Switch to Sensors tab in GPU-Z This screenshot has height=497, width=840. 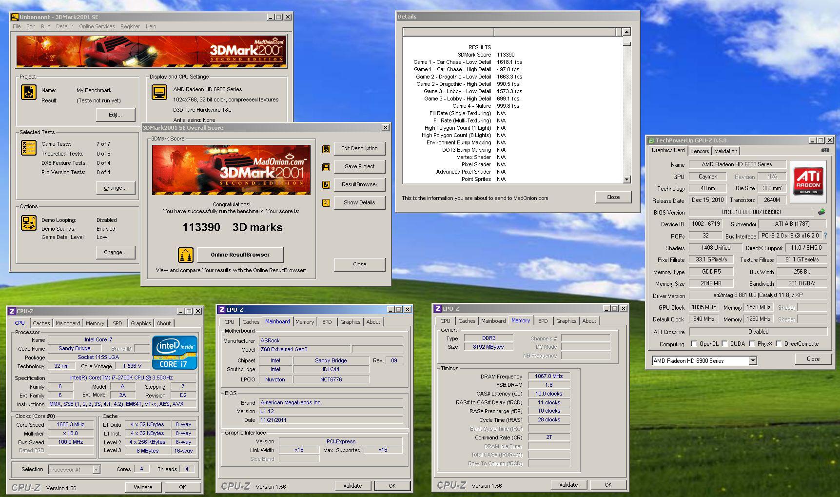(x=700, y=151)
